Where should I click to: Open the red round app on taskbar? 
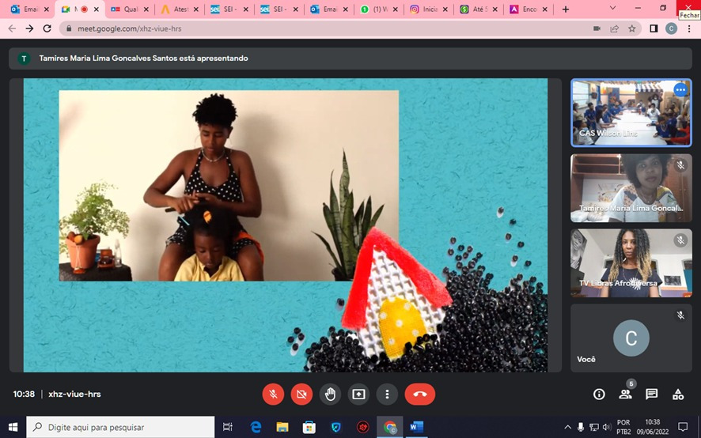[362, 427]
